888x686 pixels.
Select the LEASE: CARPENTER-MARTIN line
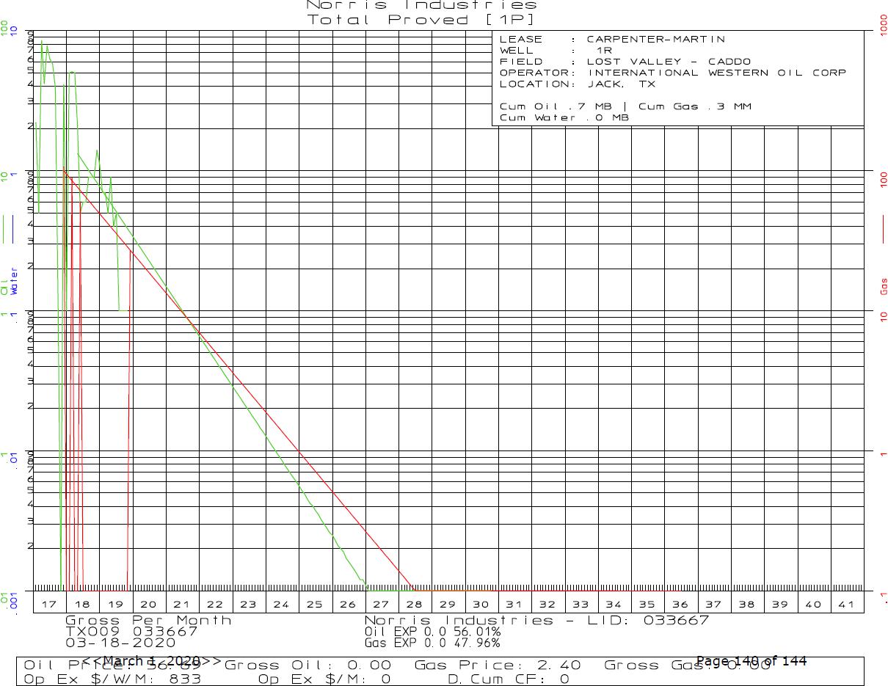pos(612,40)
